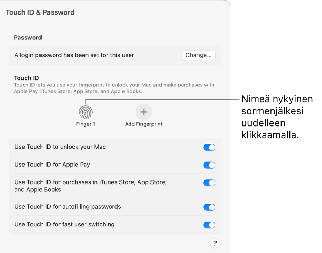Toggle Touch ID for iTunes Store purchases

(x=209, y=183)
